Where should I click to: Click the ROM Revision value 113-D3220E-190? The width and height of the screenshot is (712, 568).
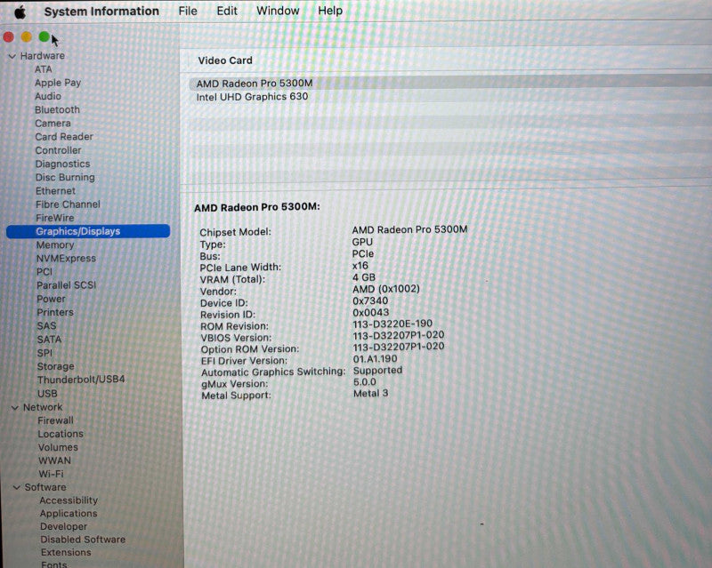(x=392, y=324)
